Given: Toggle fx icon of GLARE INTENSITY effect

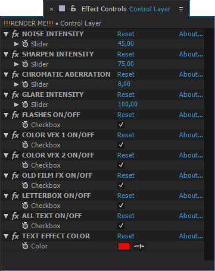Looking at the screenshot, I should (x=15, y=94).
